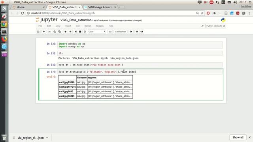Open the via_region_d...json download options arrow
This screenshot has height=142, width=253.
(47, 138)
